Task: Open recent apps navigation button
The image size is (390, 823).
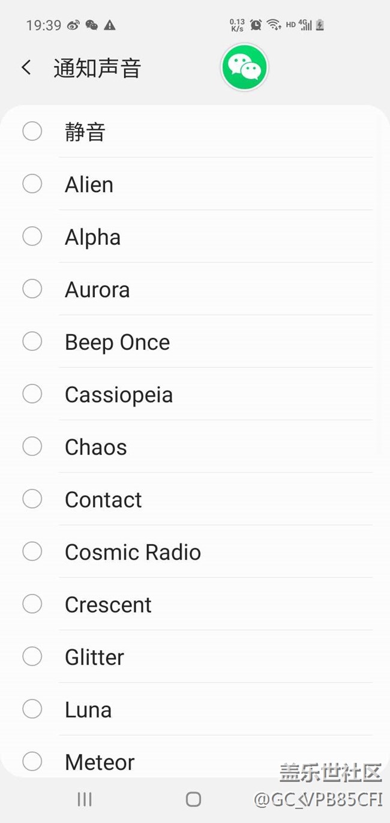Action: 85,798
